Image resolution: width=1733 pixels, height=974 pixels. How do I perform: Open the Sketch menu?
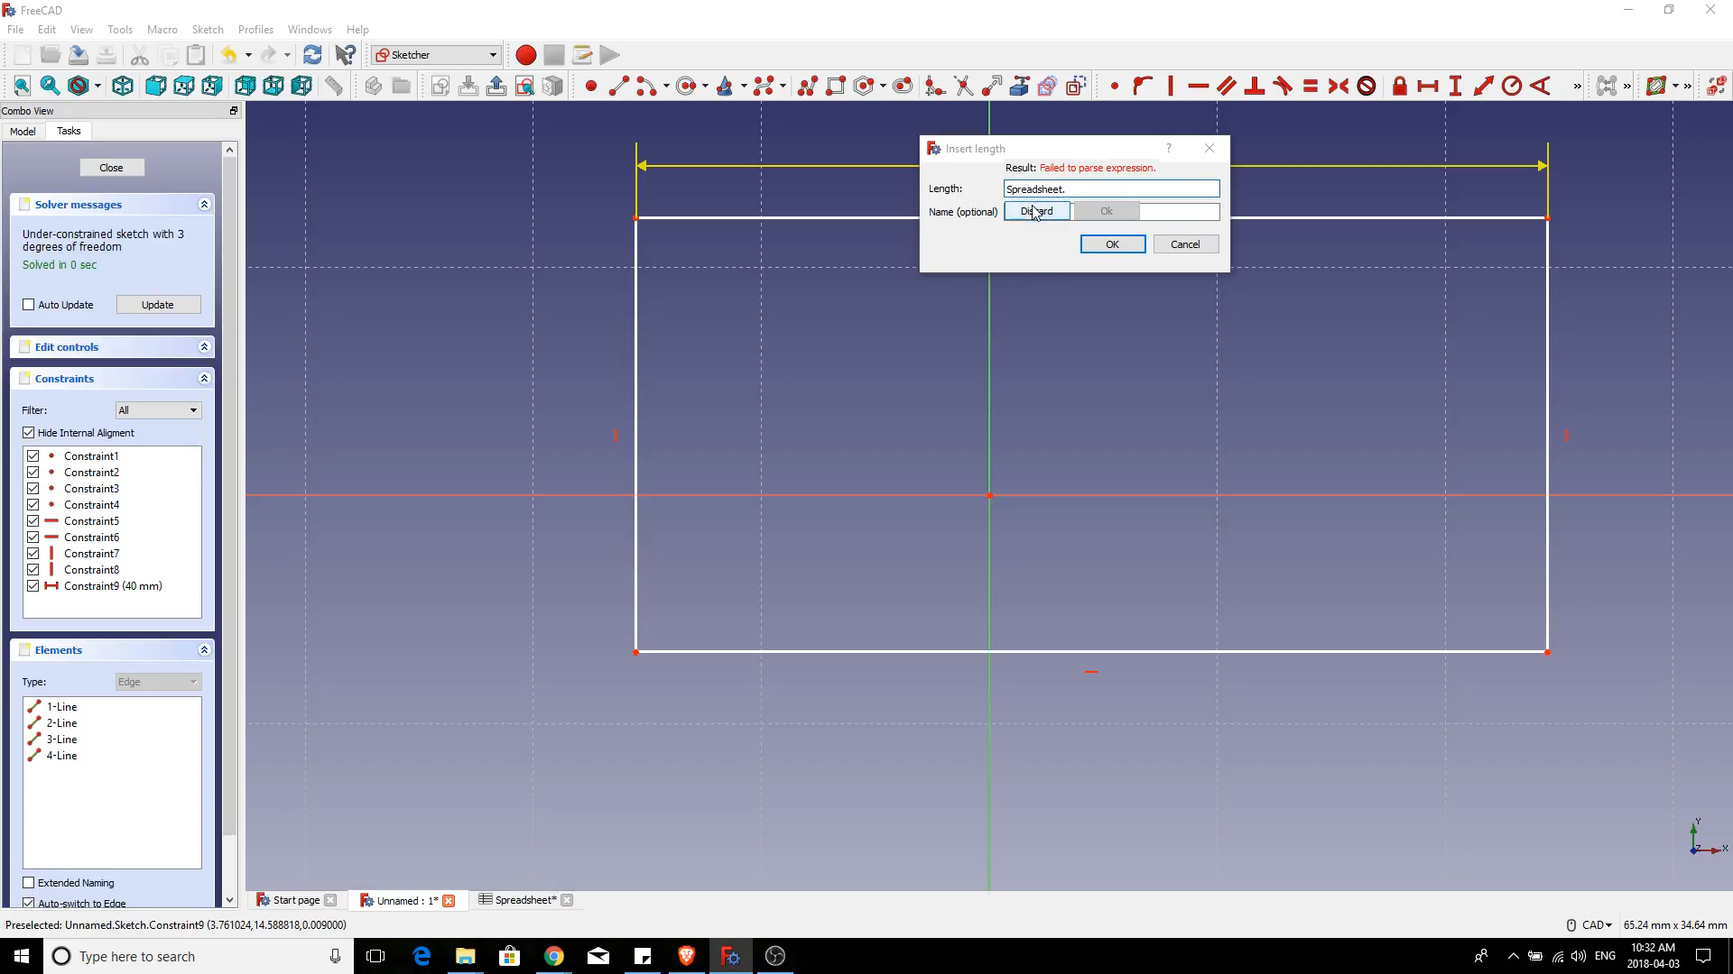click(207, 30)
